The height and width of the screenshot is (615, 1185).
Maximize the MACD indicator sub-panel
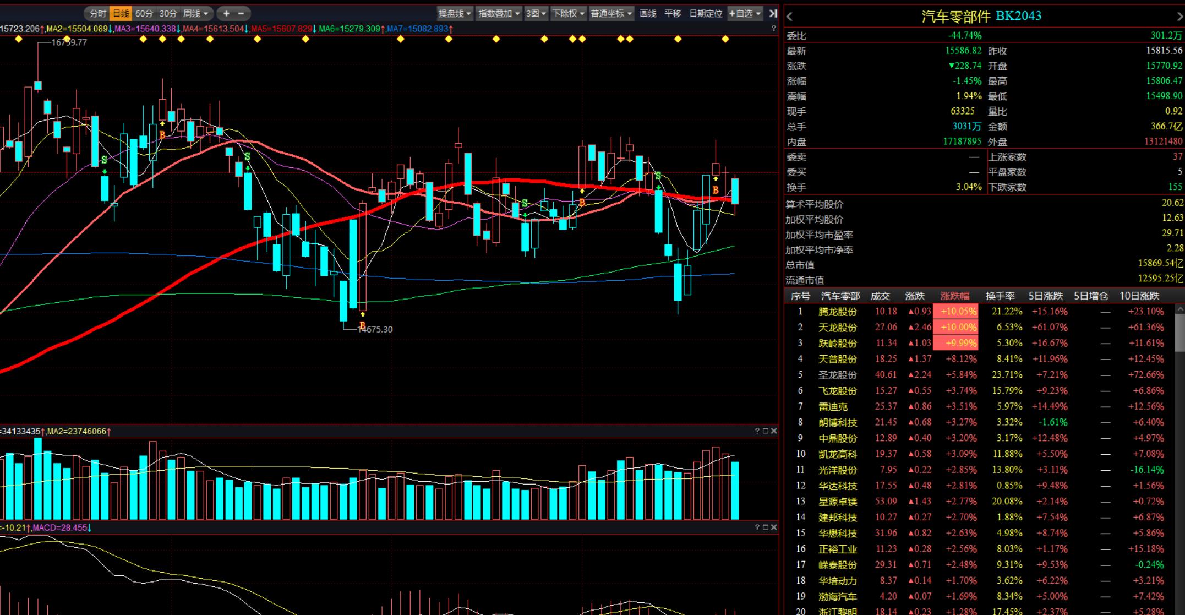coord(765,527)
